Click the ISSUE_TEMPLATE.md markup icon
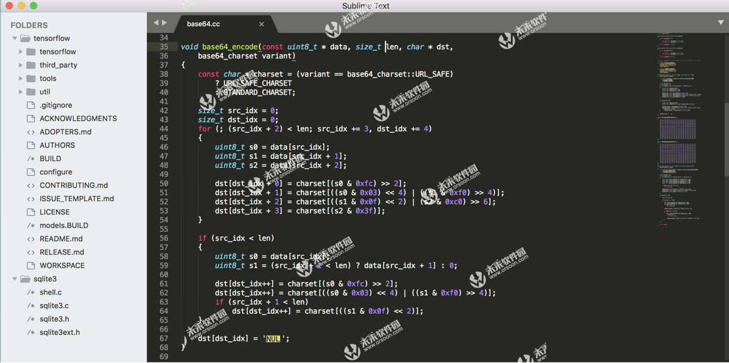 pos(31,199)
